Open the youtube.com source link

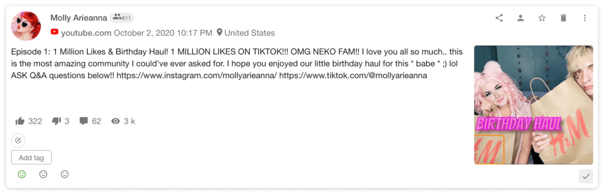(86, 33)
